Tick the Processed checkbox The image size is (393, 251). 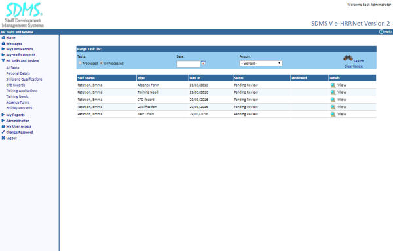(x=80, y=63)
